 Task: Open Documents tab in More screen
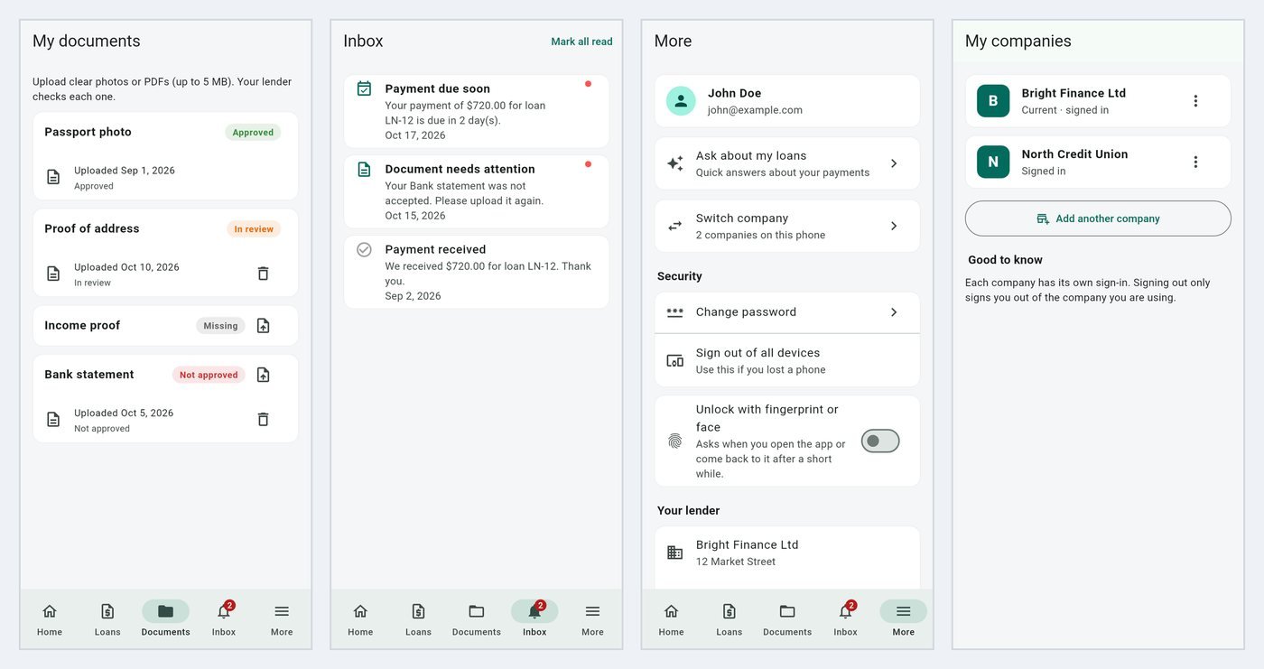point(787,619)
